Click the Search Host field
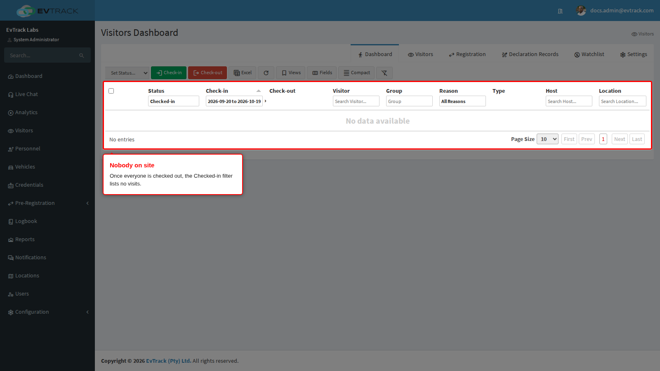This screenshot has width=660, height=371. click(569, 101)
